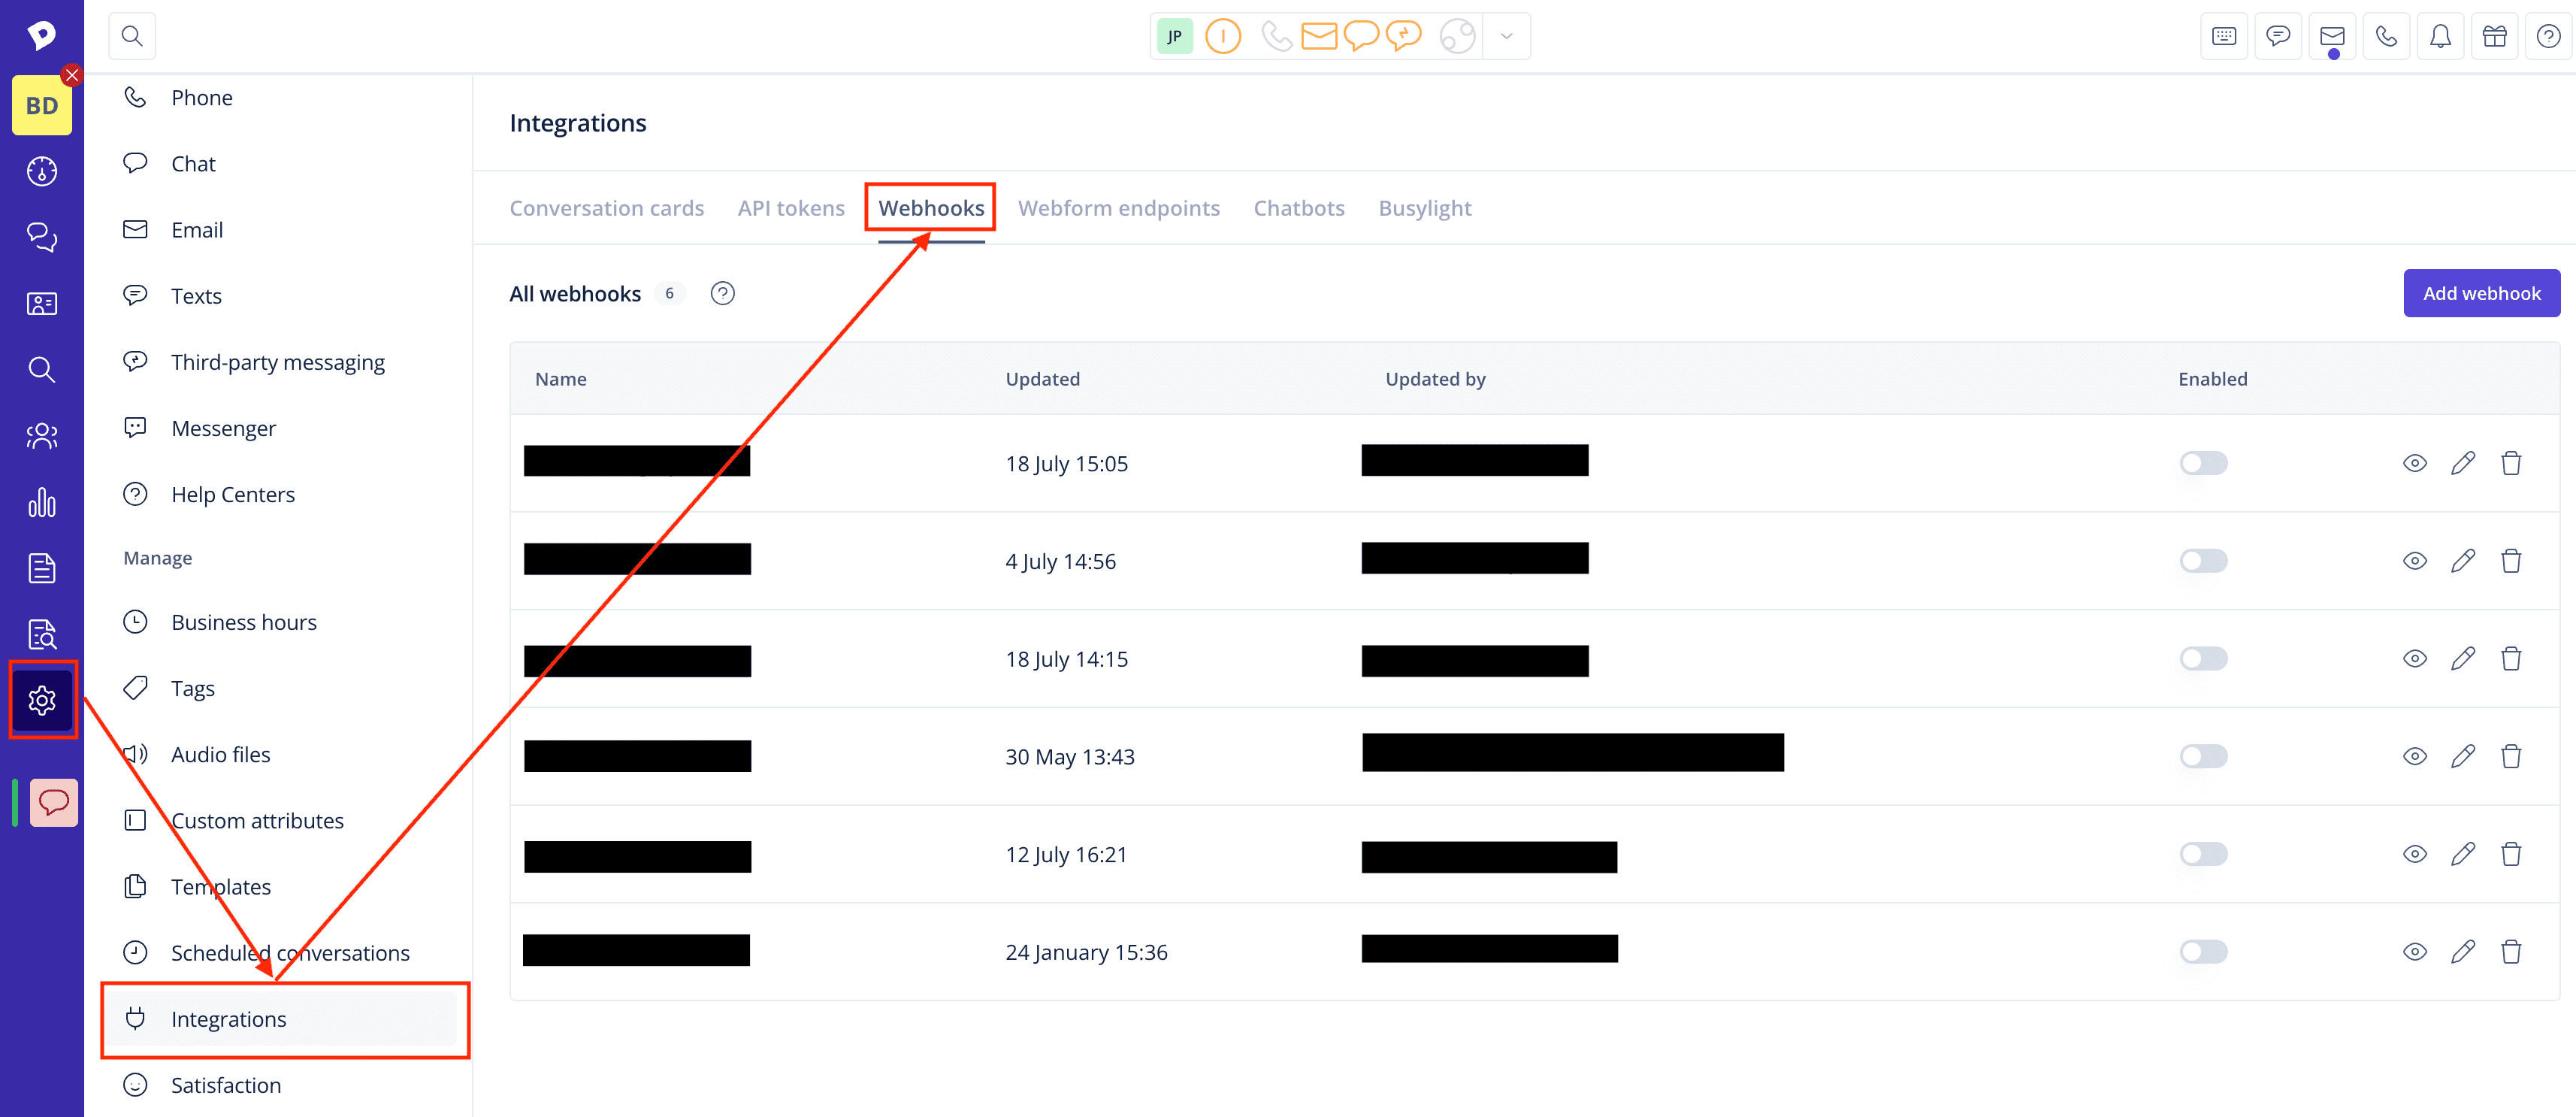Screen dimensions: 2576x1117
Task: Preview the second webhook with the eye icon
Action: click(x=2415, y=560)
